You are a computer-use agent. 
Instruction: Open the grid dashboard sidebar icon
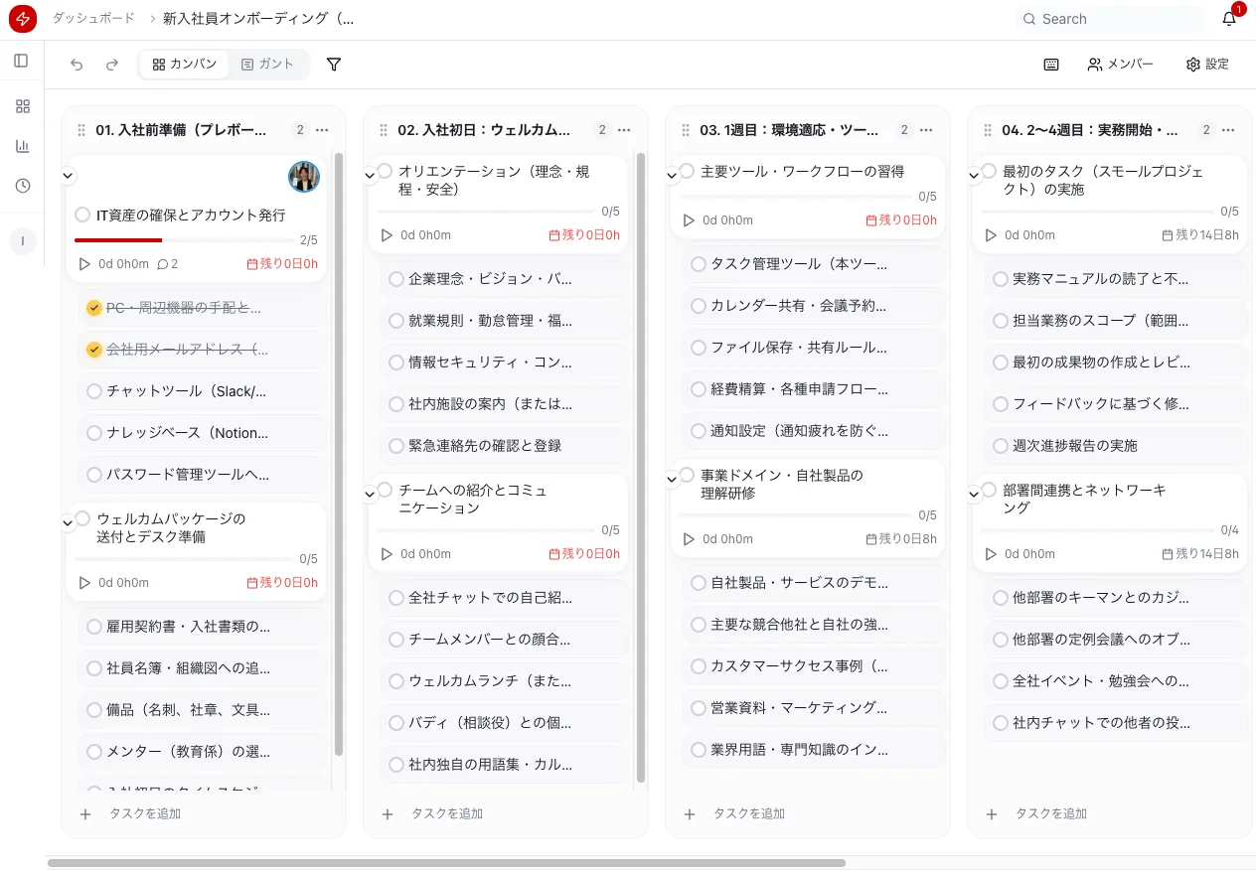23,106
